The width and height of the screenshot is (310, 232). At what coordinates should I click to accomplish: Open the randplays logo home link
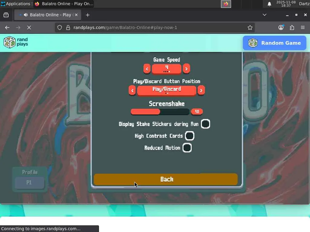click(x=16, y=42)
